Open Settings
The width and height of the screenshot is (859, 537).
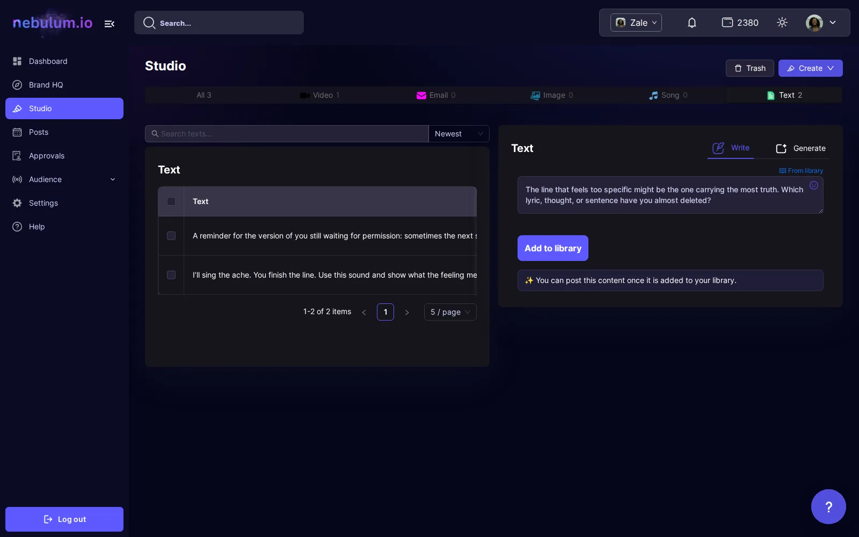click(64, 203)
